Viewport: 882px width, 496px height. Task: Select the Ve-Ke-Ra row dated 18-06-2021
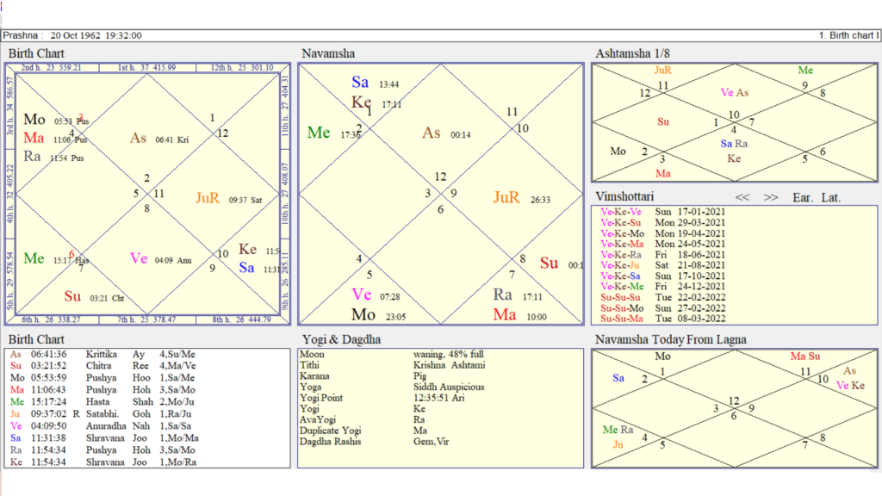click(662, 255)
